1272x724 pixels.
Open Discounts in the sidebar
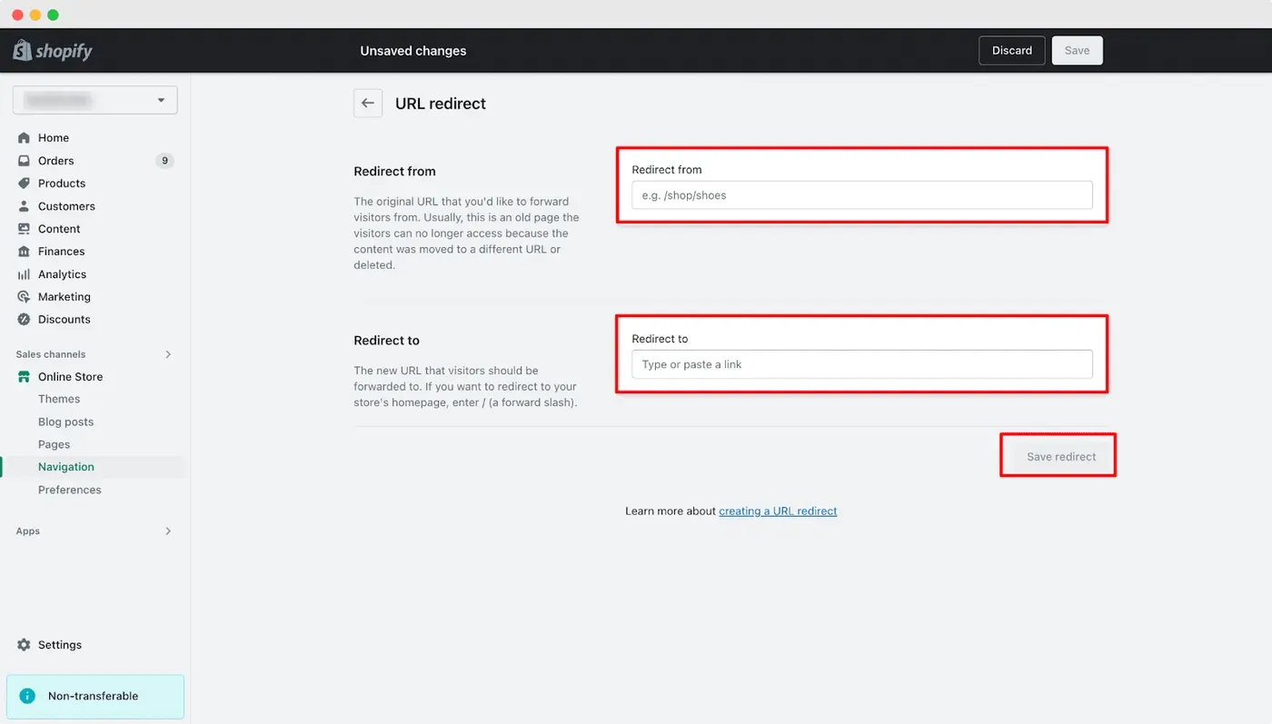point(65,320)
